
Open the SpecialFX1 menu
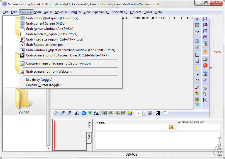(101, 12)
